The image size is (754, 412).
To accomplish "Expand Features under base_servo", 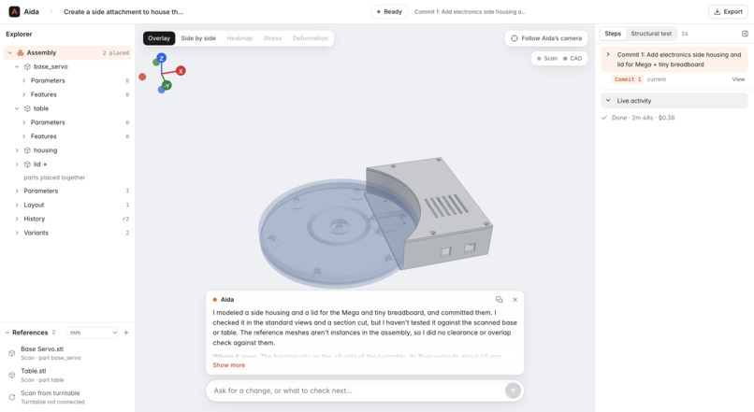I will pos(23,94).
